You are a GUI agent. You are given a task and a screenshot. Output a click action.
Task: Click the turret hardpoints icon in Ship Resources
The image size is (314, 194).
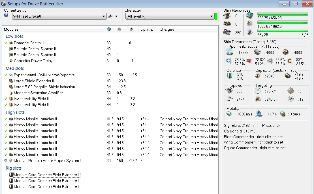(x=227, y=16)
